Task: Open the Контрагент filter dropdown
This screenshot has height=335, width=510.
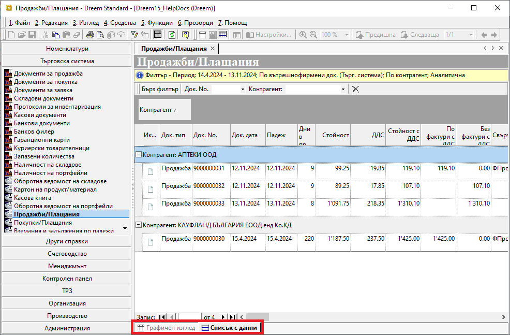Action: pos(342,89)
